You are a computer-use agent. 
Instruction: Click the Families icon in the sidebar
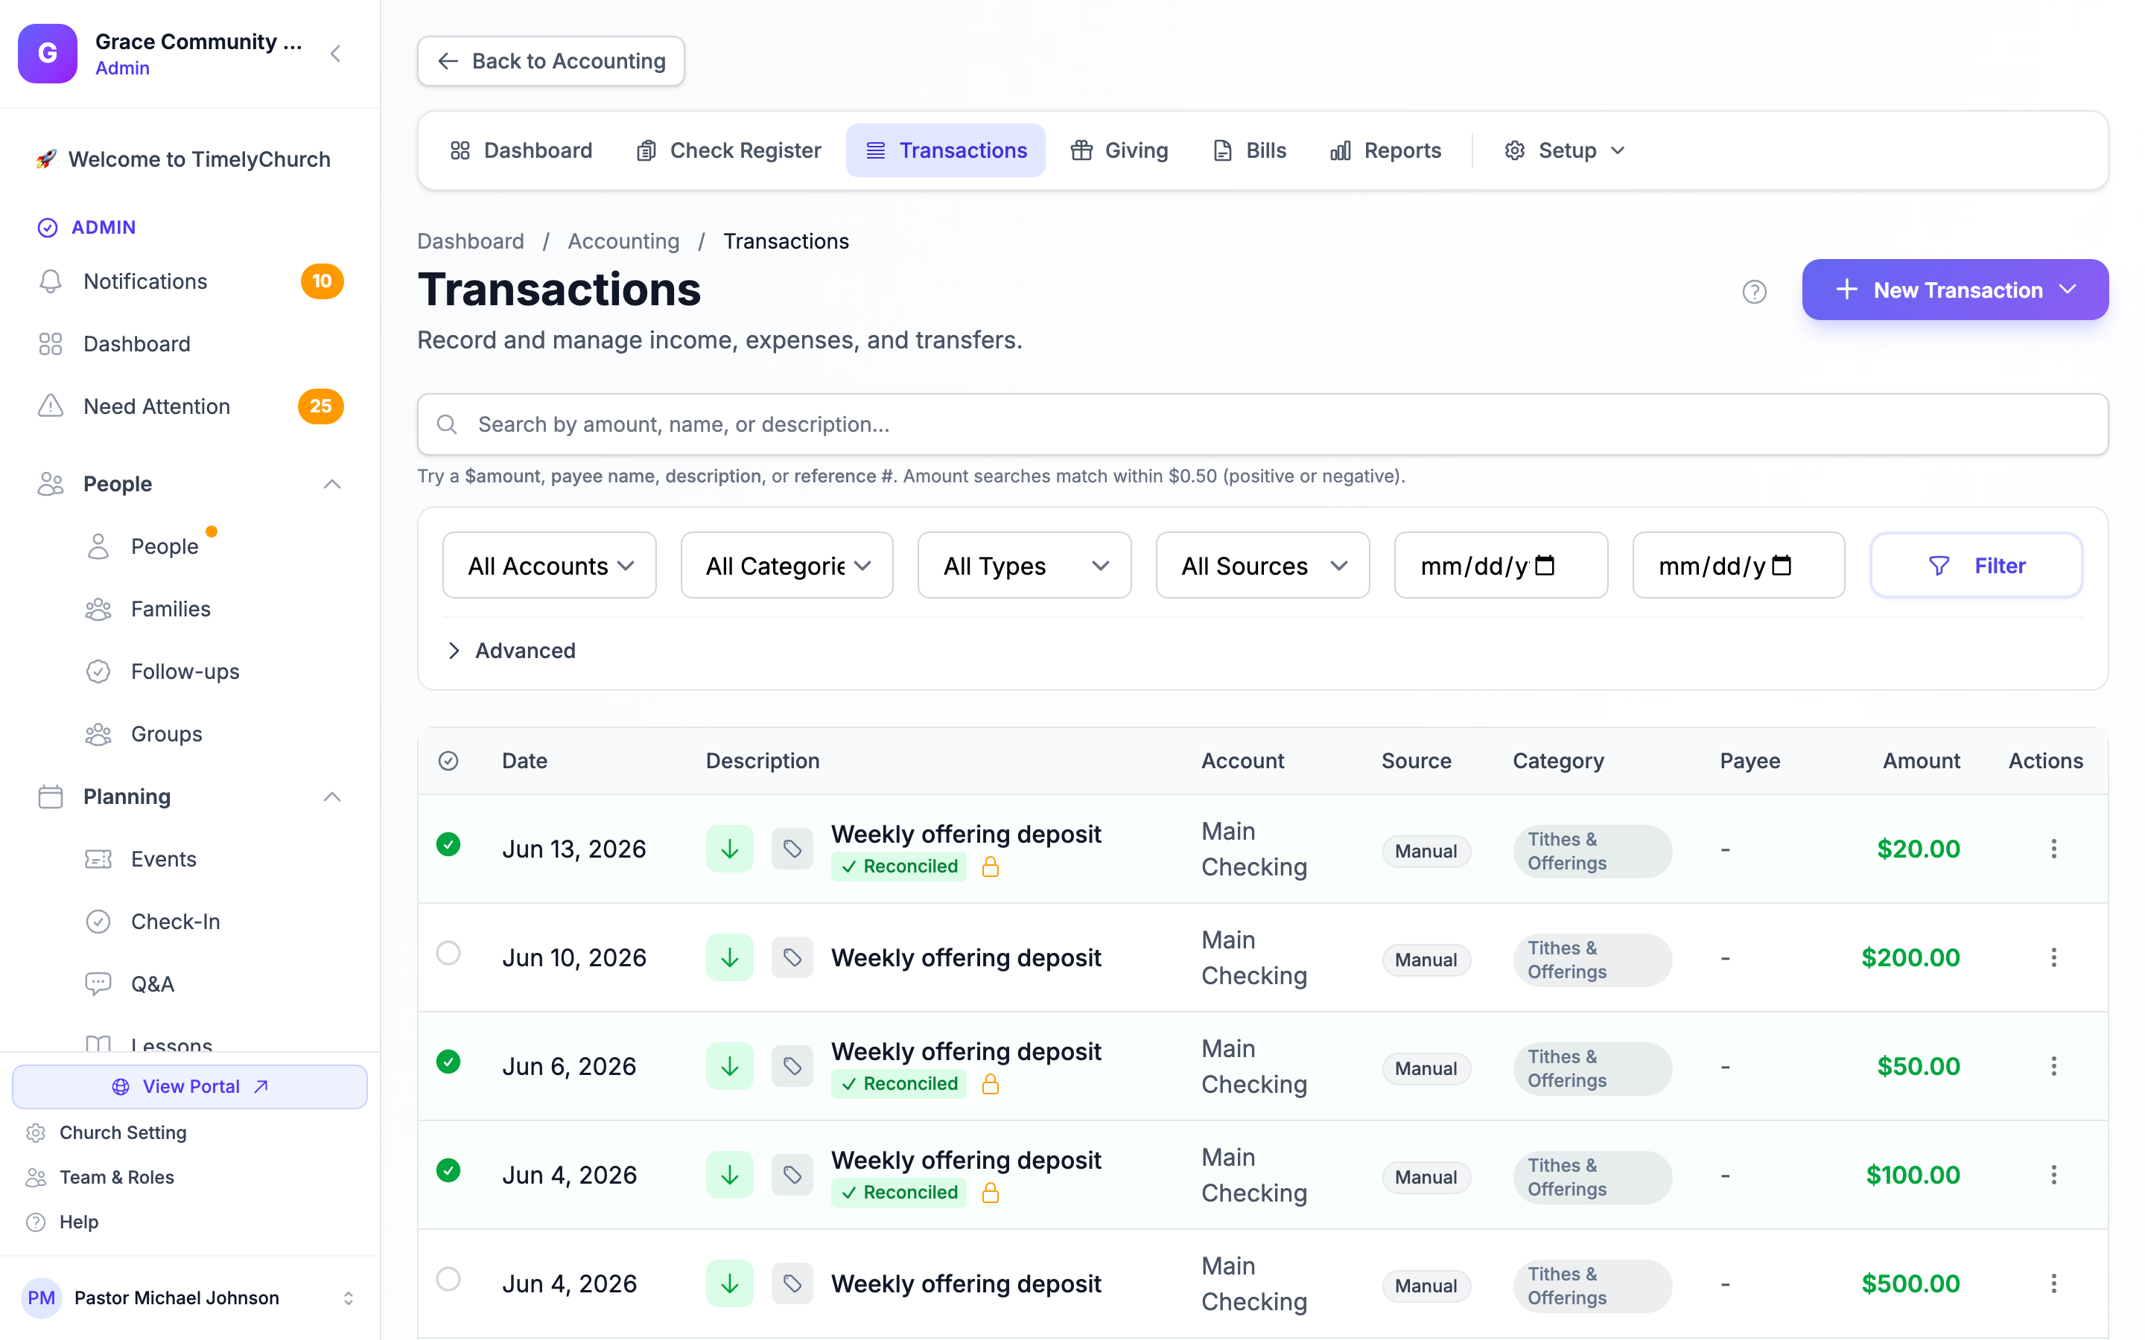[x=98, y=610]
